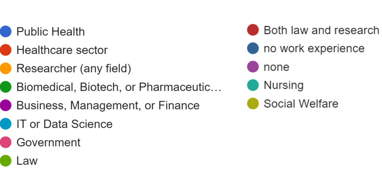Click the Social Welfare legend text
382x186 pixels.
(301, 104)
